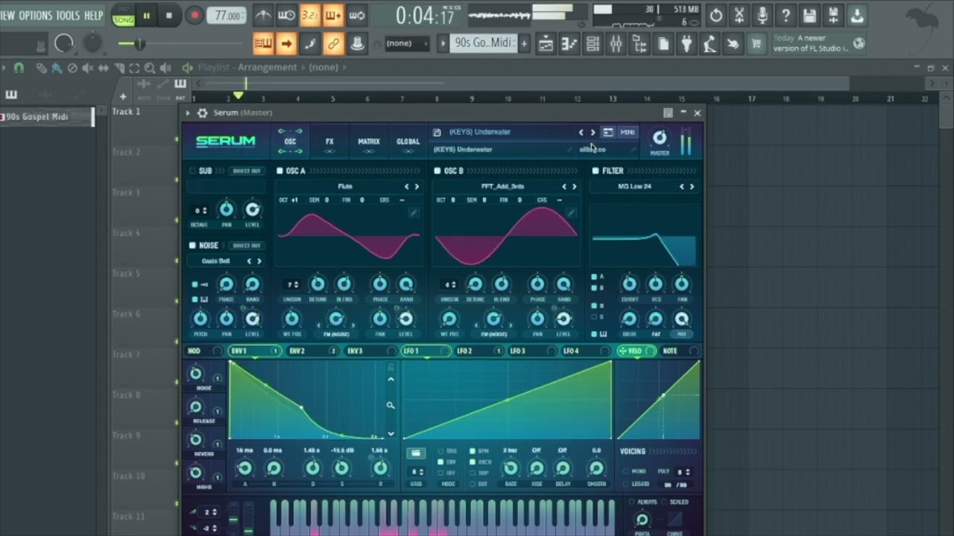The height and width of the screenshot is (536, 954).
Task: Click the plus button beside pattern selector
Action: (524, 44)
